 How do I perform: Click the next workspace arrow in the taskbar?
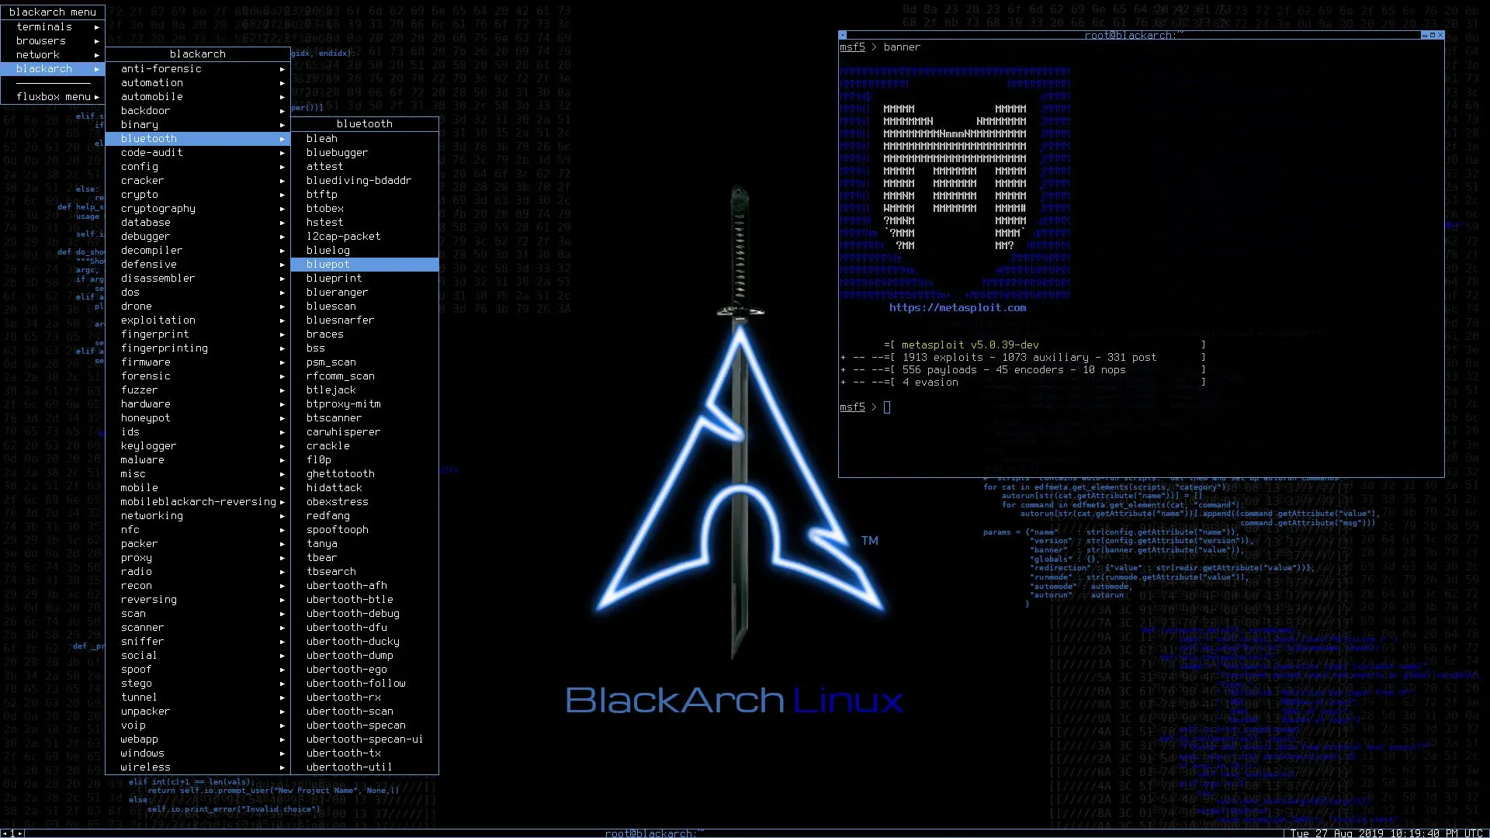pos(19,833)
